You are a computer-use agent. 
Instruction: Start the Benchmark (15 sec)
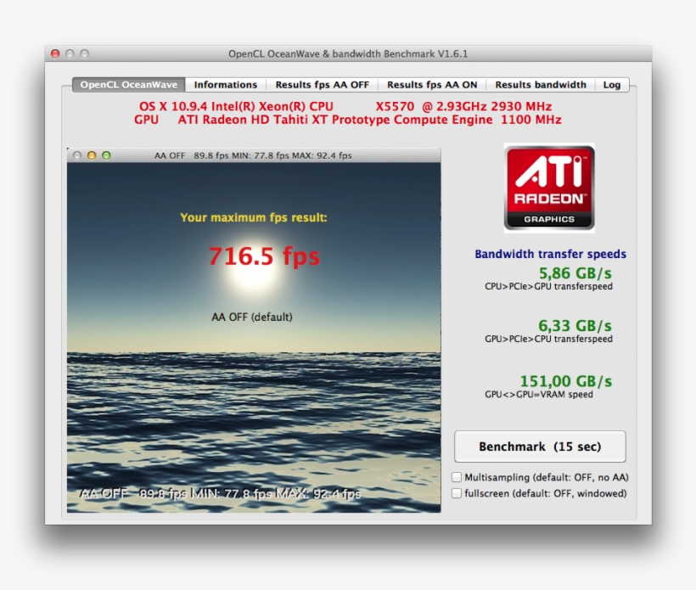[540, 446]
